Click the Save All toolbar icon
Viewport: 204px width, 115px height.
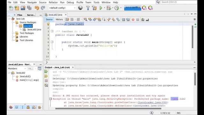click(x=29, y=8)
